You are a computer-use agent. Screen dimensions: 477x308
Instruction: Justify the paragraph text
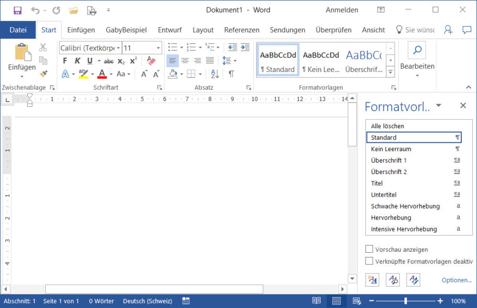tap(210, 61)
